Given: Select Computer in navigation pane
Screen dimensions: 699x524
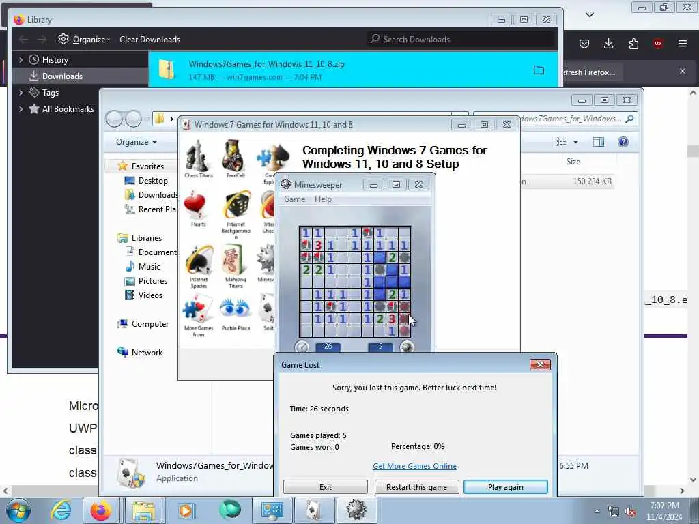Looking at the screenshot, I should tap(149, 324).
